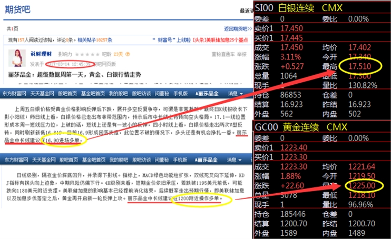Select 股吧首页 in nav bar above silver article

coord(67,94)
